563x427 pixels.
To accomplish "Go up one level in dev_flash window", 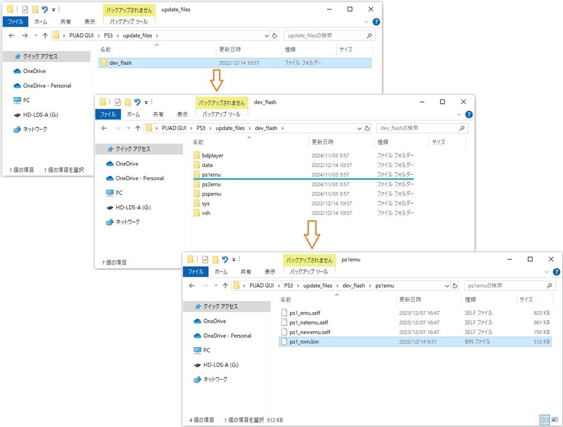I will tap(138, 128).
